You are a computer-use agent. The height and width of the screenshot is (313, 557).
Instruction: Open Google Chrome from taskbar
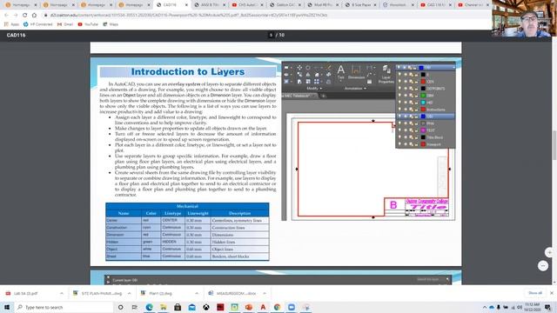coord(277,307)
